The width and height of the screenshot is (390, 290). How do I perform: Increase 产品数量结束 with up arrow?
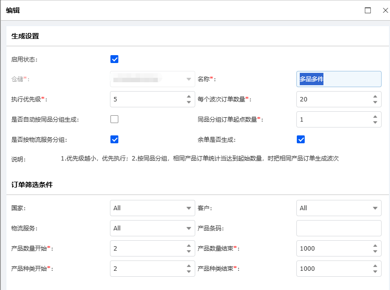(x=375, y=245)
